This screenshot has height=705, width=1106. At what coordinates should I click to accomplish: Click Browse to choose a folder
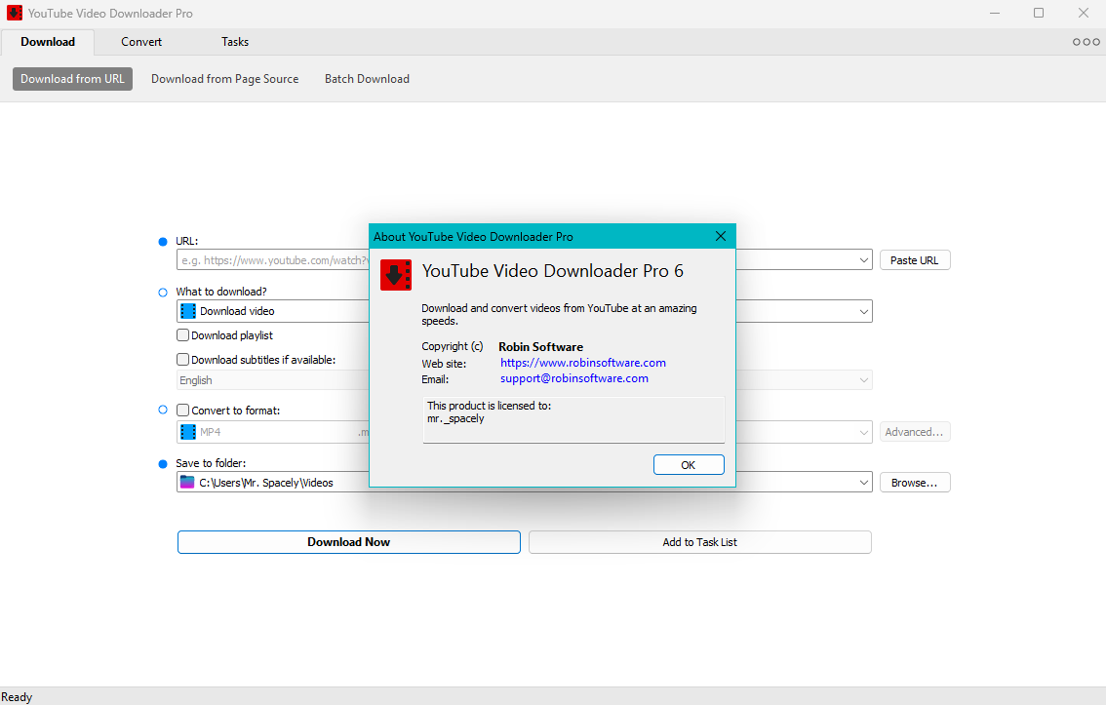pos(915,483)
